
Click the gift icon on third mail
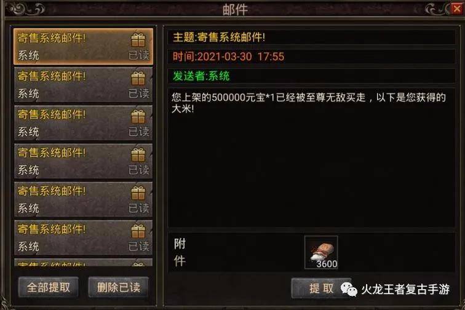point(138,117)
